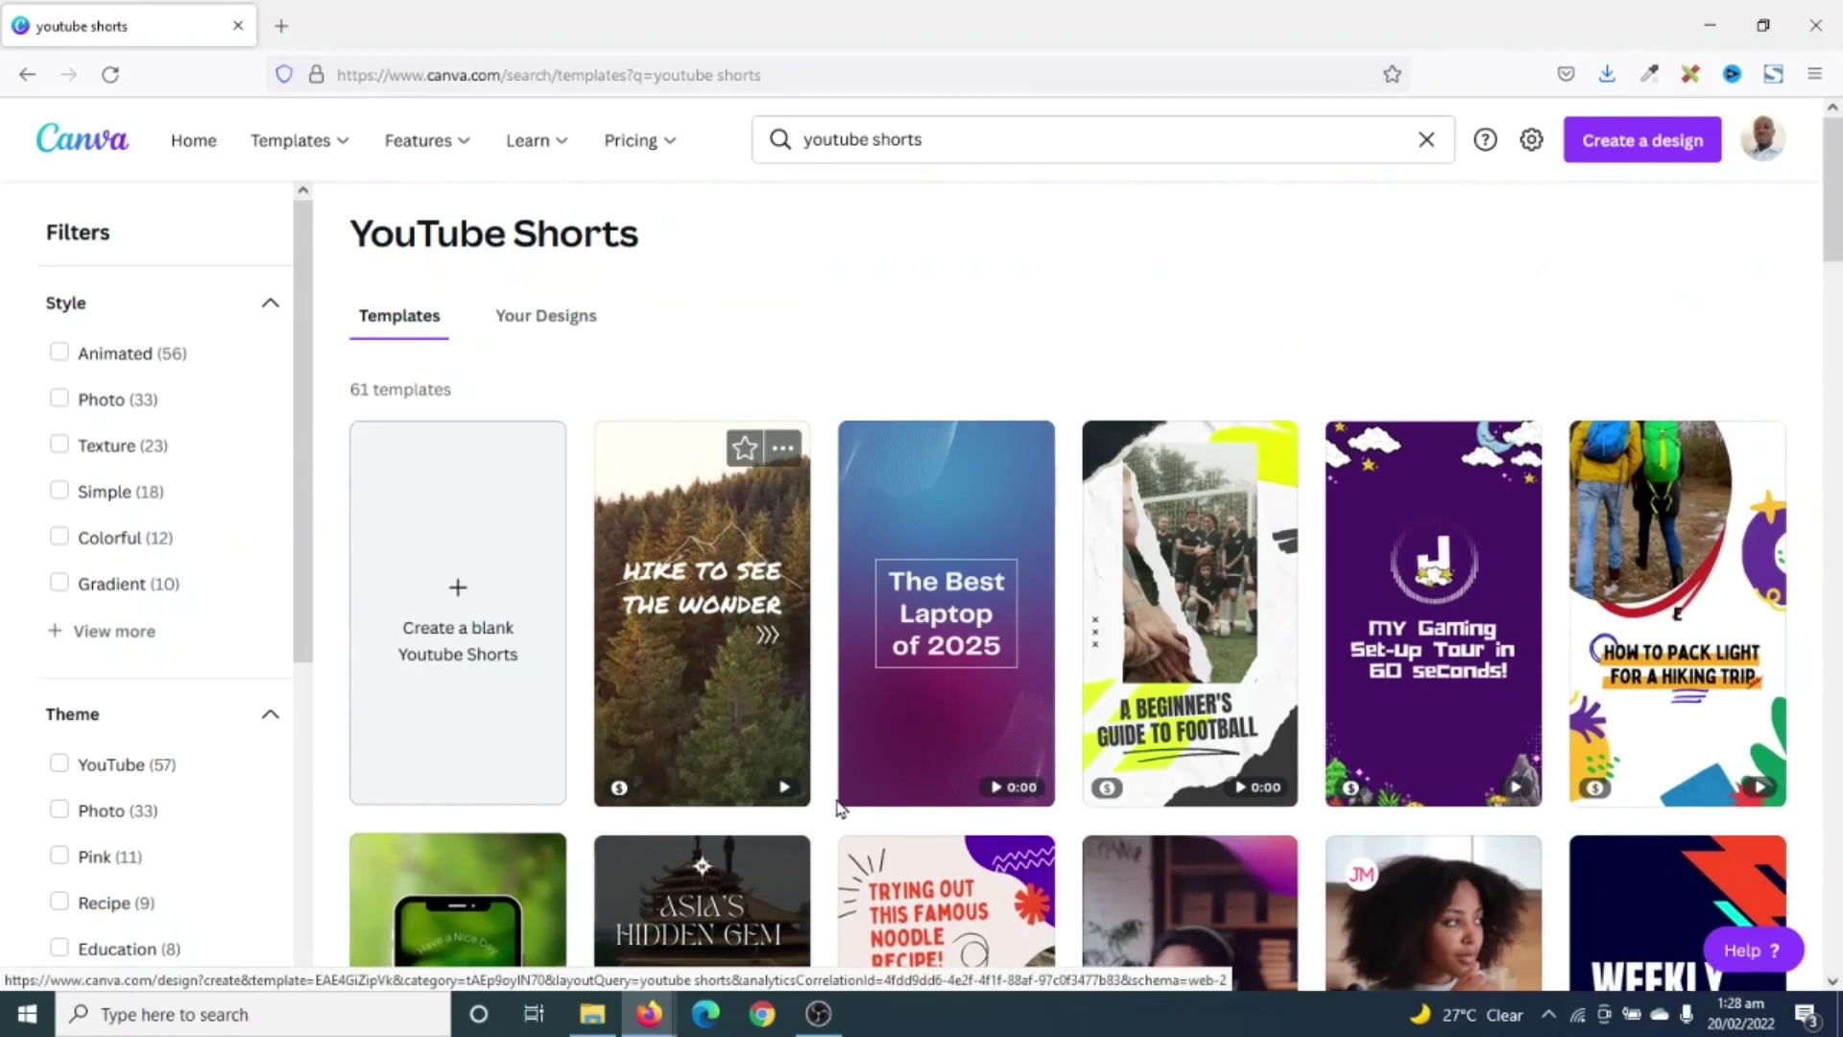Check the Simple style filter

(59, 490)
